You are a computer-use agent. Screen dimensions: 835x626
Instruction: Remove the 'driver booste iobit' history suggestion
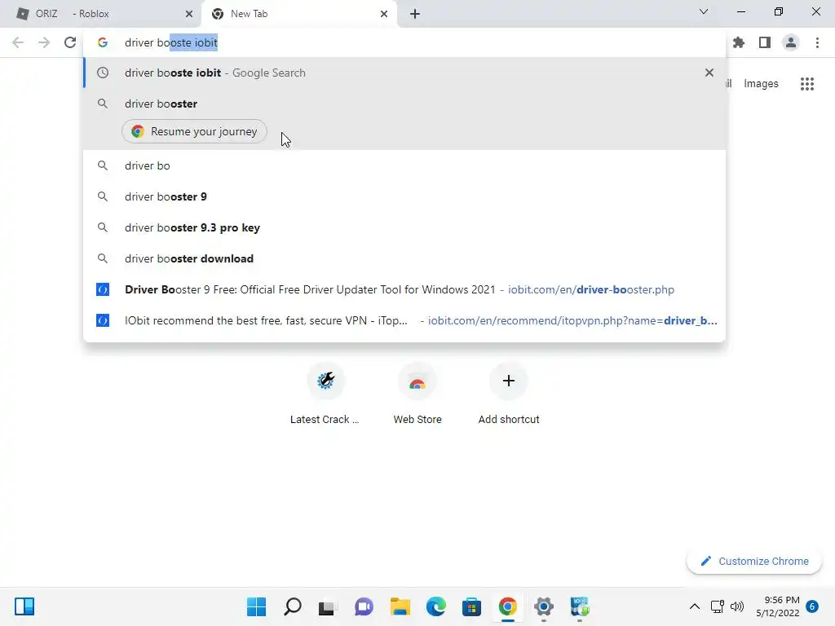coord(709,73)
